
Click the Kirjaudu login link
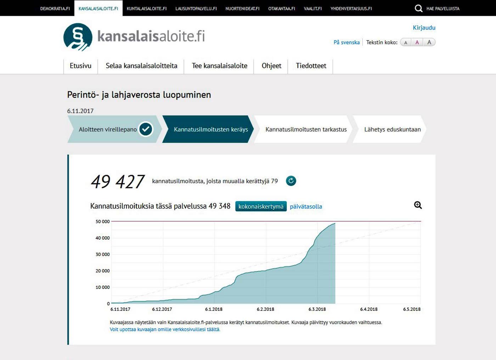click(x=424, y=28)
